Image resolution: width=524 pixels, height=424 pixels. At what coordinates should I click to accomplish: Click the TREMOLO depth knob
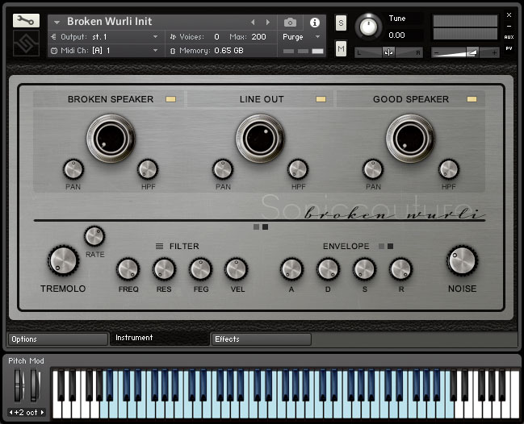point(63,261)
